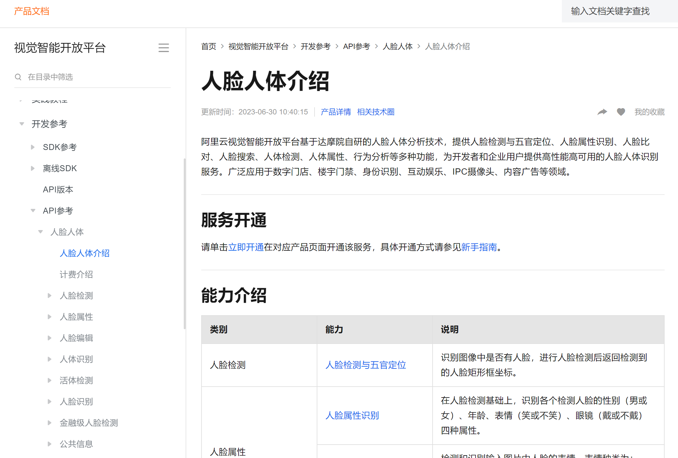
Task: Click the 人脸检测 table cell
Action: (x=259, y=365)
